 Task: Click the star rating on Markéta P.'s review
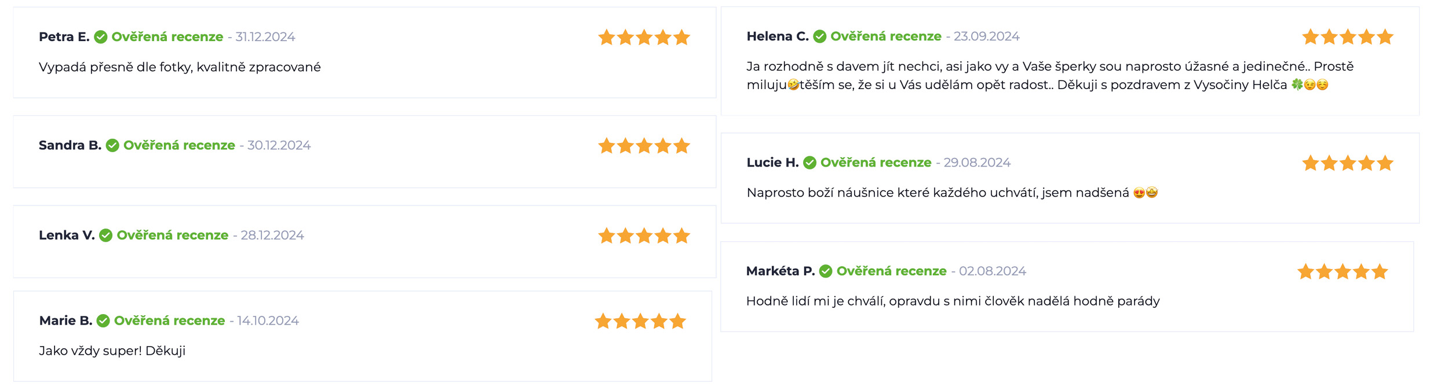(1343, 271)
